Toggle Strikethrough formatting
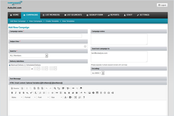Screen dimensions: 174x116 click(x=24, y=93)
